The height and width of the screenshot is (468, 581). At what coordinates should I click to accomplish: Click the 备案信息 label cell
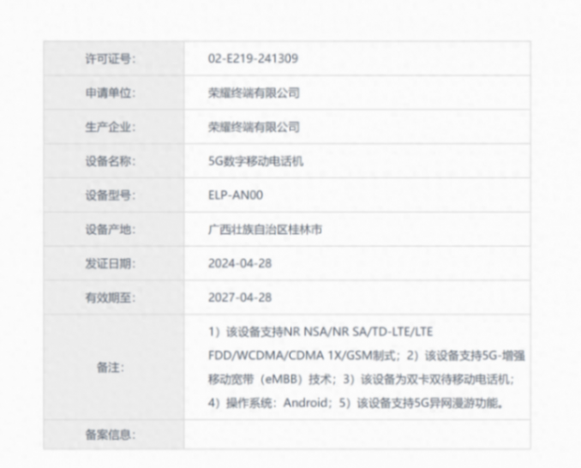(x=111, y=435)
